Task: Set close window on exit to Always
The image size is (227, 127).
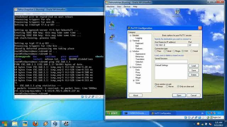Action: click(156, 86)
